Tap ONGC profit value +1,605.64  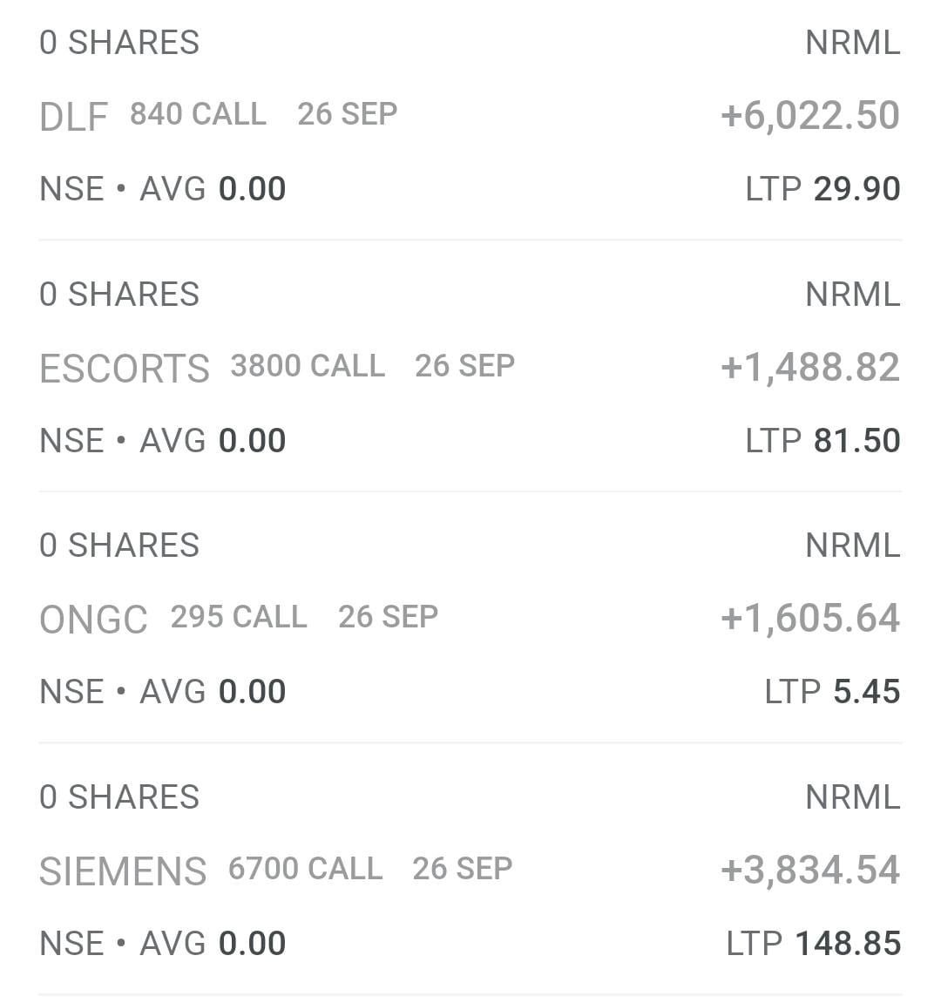pyautogui.click(x=809, y=619)
